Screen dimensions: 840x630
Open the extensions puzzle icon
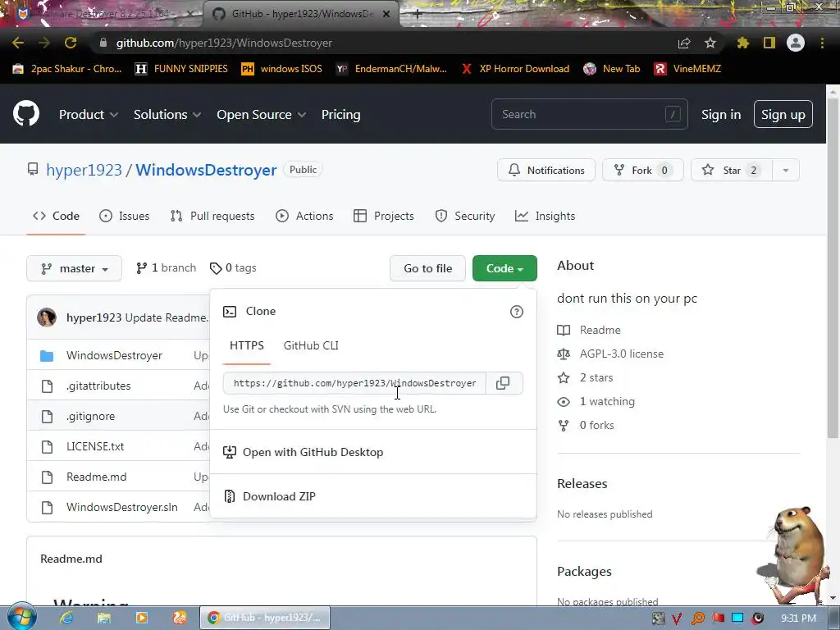742,43
